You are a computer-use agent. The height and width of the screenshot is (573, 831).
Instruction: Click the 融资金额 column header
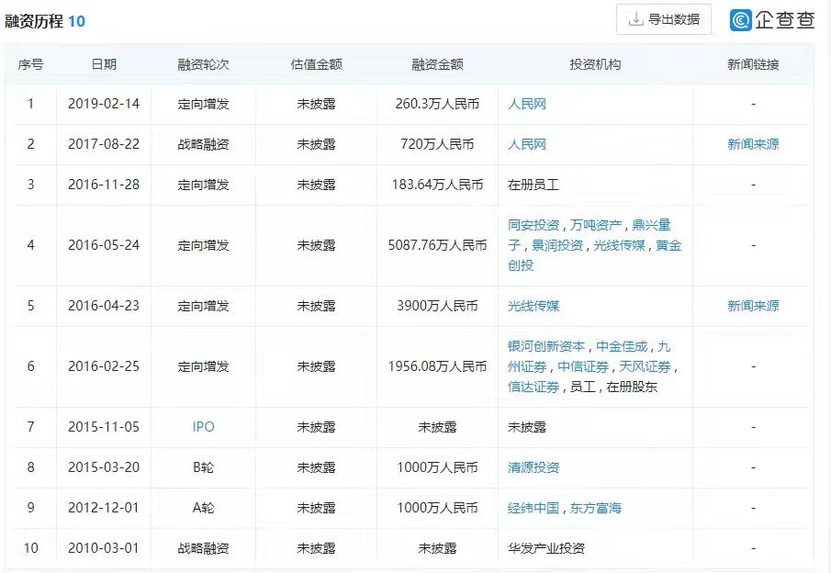pyautogui.click(x=438, y=64)
